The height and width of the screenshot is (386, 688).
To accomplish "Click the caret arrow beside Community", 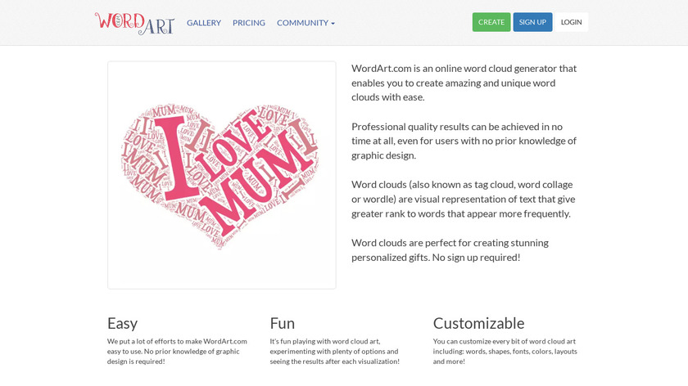I will click(x=333, y=24).
